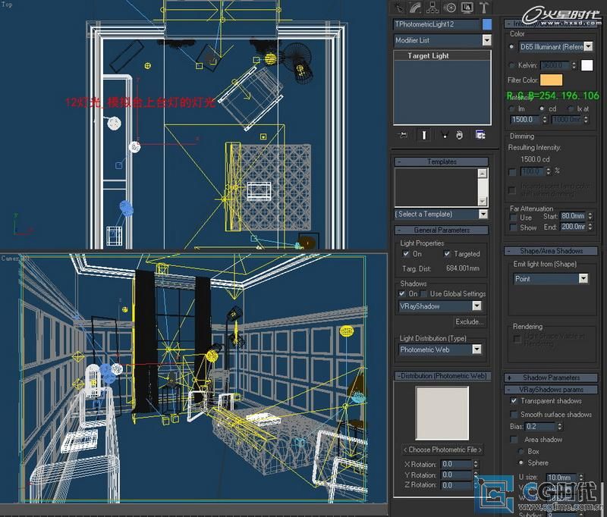The width and height of the screenshot is (607, 517).
Task: Collapse the Templates rollout
Action: 442,161
